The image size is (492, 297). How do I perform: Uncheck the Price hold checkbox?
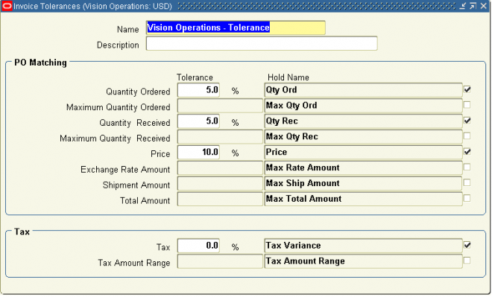click(467, 151)
